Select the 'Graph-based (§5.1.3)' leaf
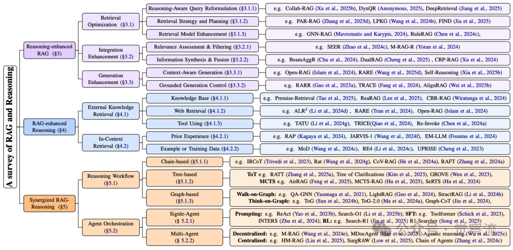 (185, 197)
